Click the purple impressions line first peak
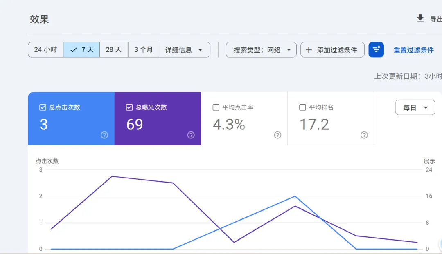The width and height of the screenshot is (442, 254). [112, 176]
